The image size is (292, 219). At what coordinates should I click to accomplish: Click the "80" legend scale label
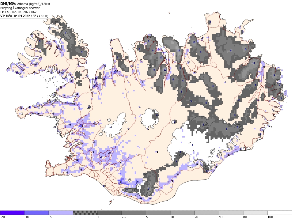click(x=245, y=217)
